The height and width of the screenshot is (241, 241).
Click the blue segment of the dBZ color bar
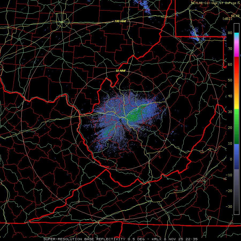(236, 157)
